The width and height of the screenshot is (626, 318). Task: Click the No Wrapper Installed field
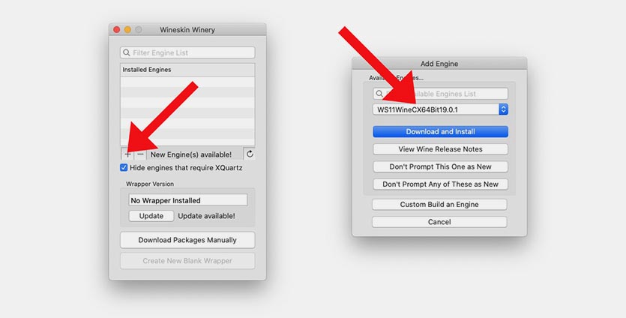(188, 200)
